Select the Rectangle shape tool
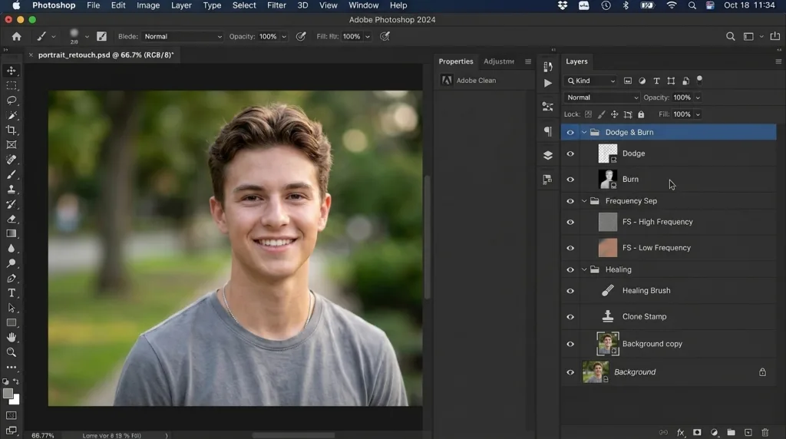 tap(11, 323)
